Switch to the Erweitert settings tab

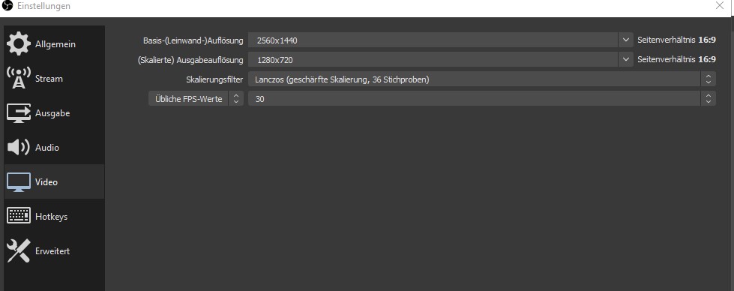coord(54,250)
